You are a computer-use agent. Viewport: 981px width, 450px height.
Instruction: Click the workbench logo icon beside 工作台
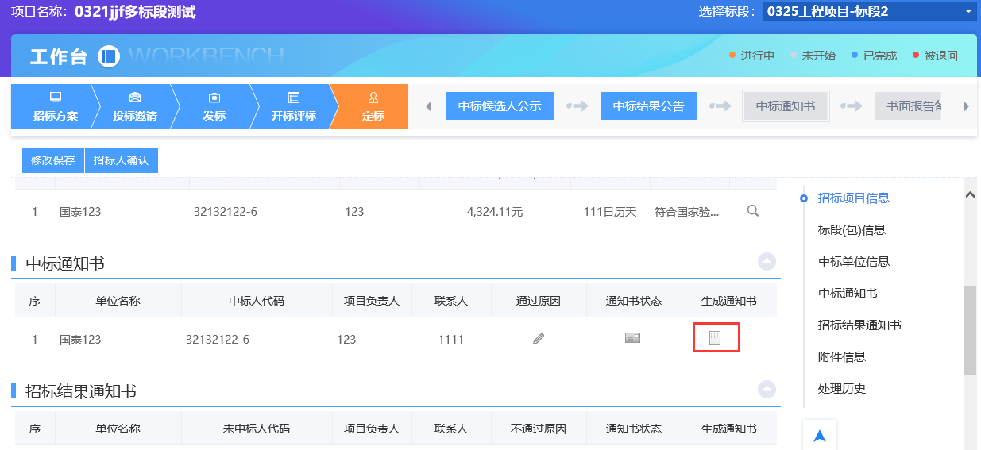coord(108,56)
